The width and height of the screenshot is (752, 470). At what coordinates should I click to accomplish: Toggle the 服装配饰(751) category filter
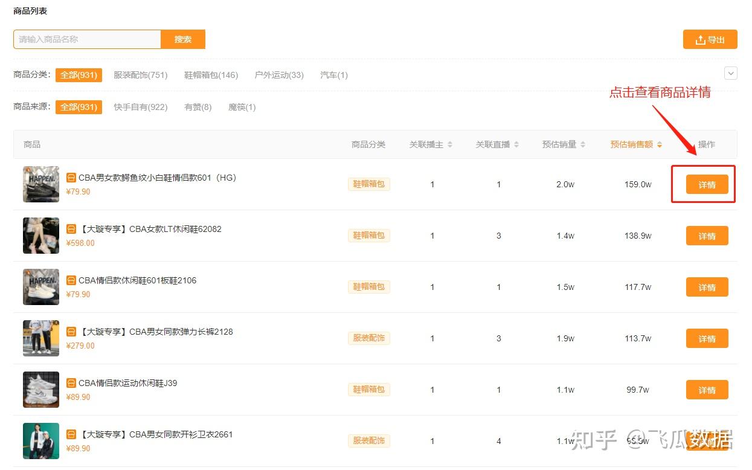141,75
